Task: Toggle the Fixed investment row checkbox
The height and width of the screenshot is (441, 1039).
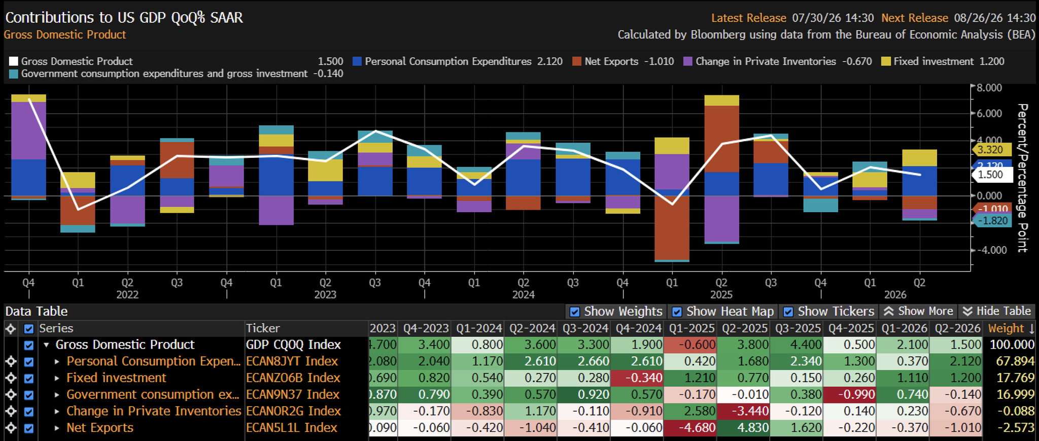Action: coord(29,378)
